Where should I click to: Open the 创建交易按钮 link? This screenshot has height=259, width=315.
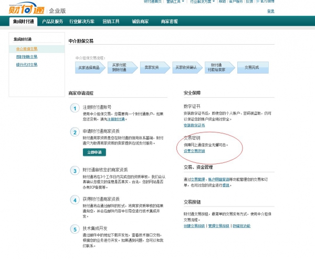(194, 226)
